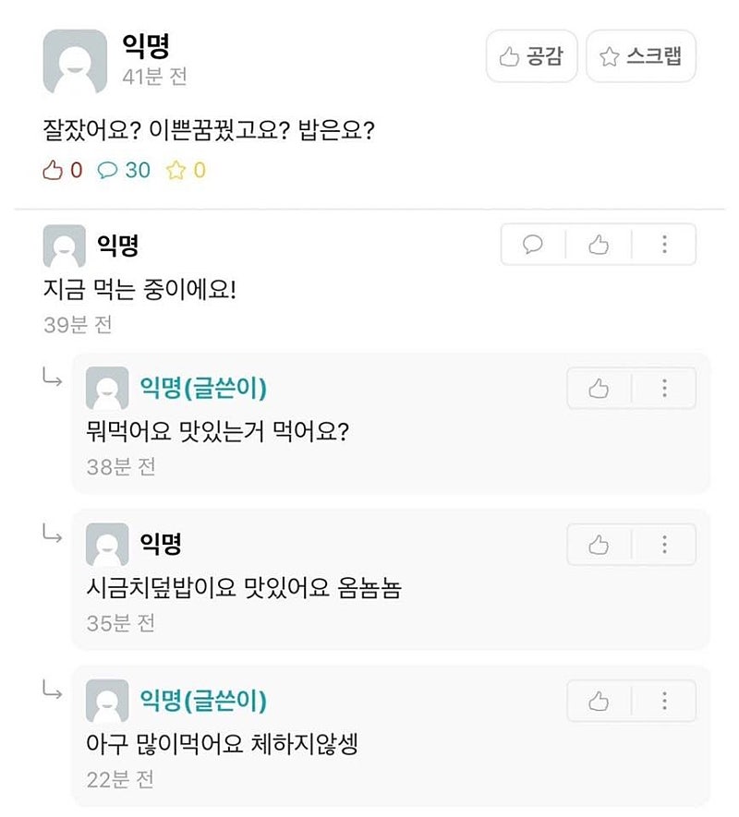Click the post author's profile avatar
Viewport: 739px width, 817px height.
pyautogui.click(x=75, y=63)
